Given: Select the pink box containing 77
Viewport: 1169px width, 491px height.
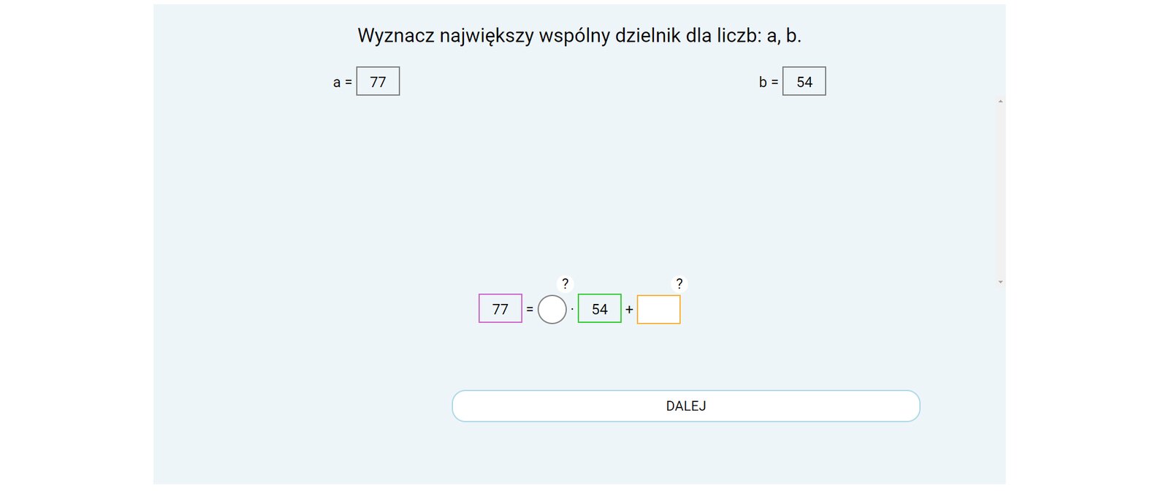Looking at the screenshot, I should coord(500,309).
